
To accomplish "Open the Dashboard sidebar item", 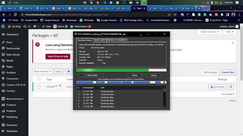I will [x=10, y=34].
